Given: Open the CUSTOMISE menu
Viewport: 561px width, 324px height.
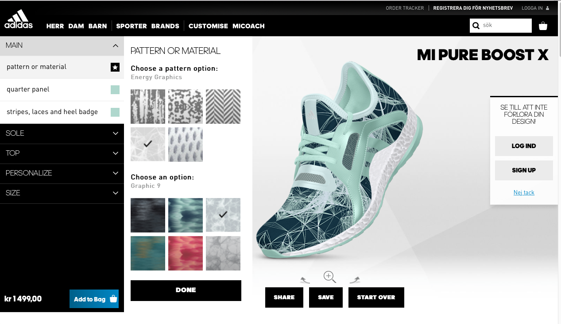Looking at the screenshot, I should (x=208, y=26).
